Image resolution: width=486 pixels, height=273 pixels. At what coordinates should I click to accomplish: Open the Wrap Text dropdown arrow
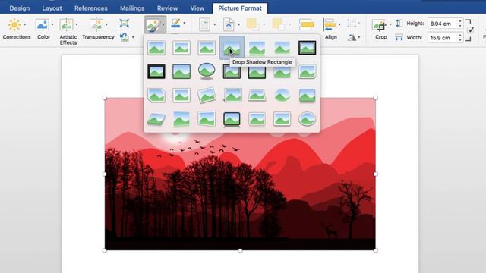pyautogui.click(x=238, y=24)
